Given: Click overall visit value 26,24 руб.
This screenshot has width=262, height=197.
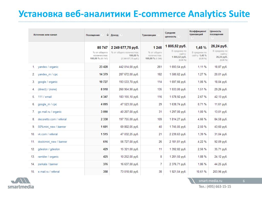Looking at the screenshot, I should (219, 46).
